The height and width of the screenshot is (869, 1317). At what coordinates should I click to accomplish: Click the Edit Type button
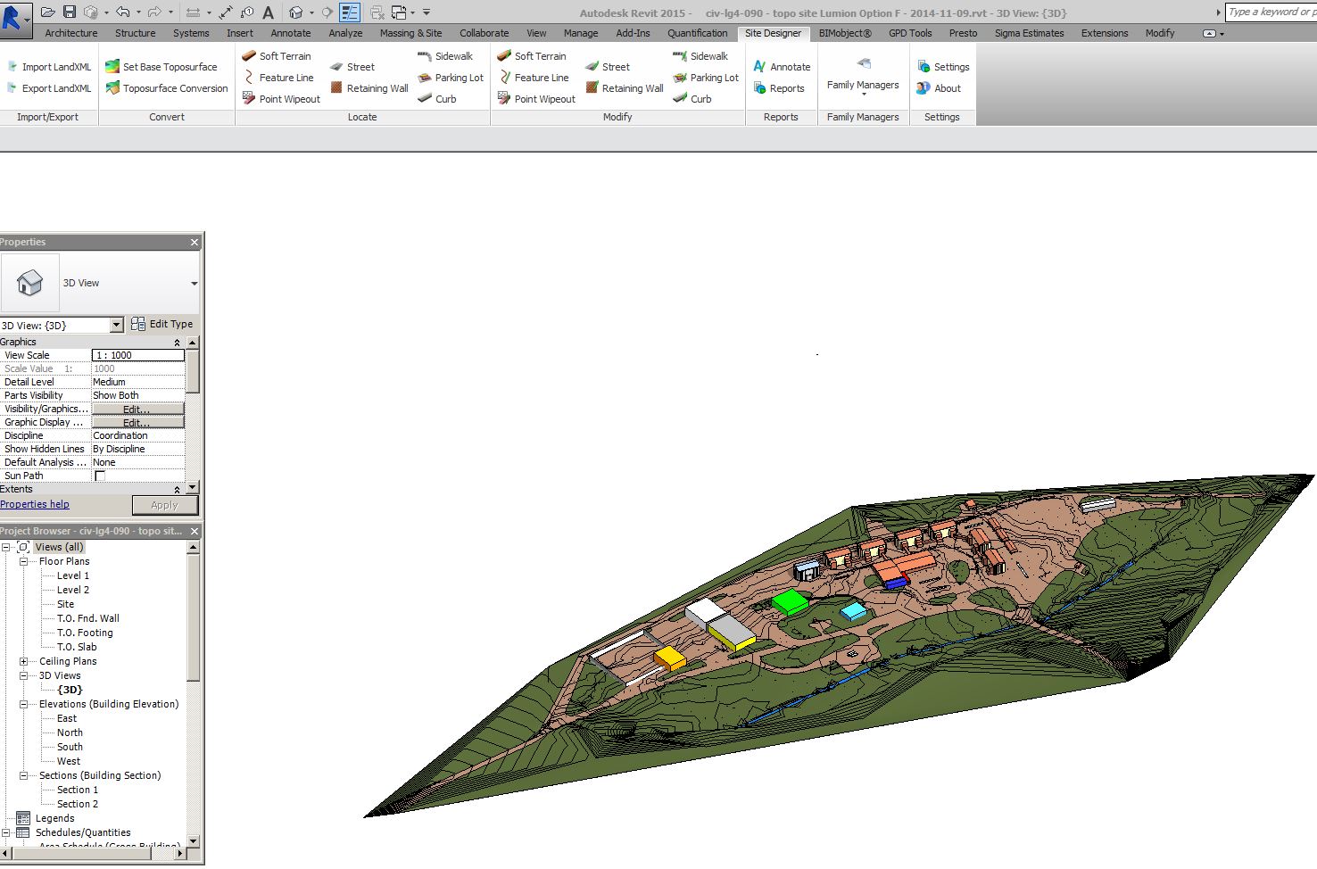[162, 324]
